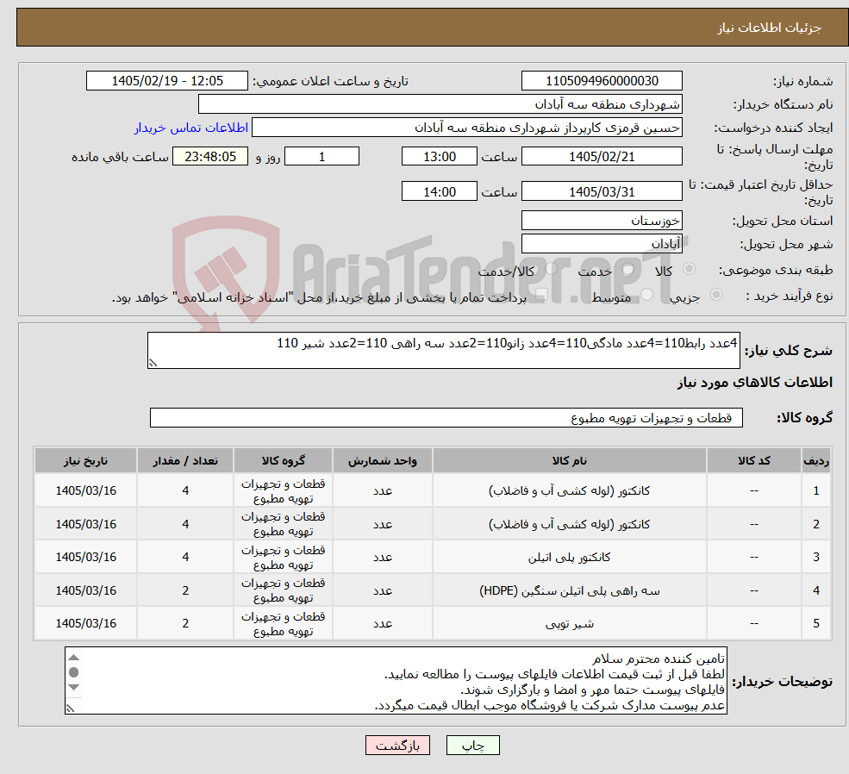Click resize handle of general description box
This screenshot has height=774, width=849.
coord(153,363)
